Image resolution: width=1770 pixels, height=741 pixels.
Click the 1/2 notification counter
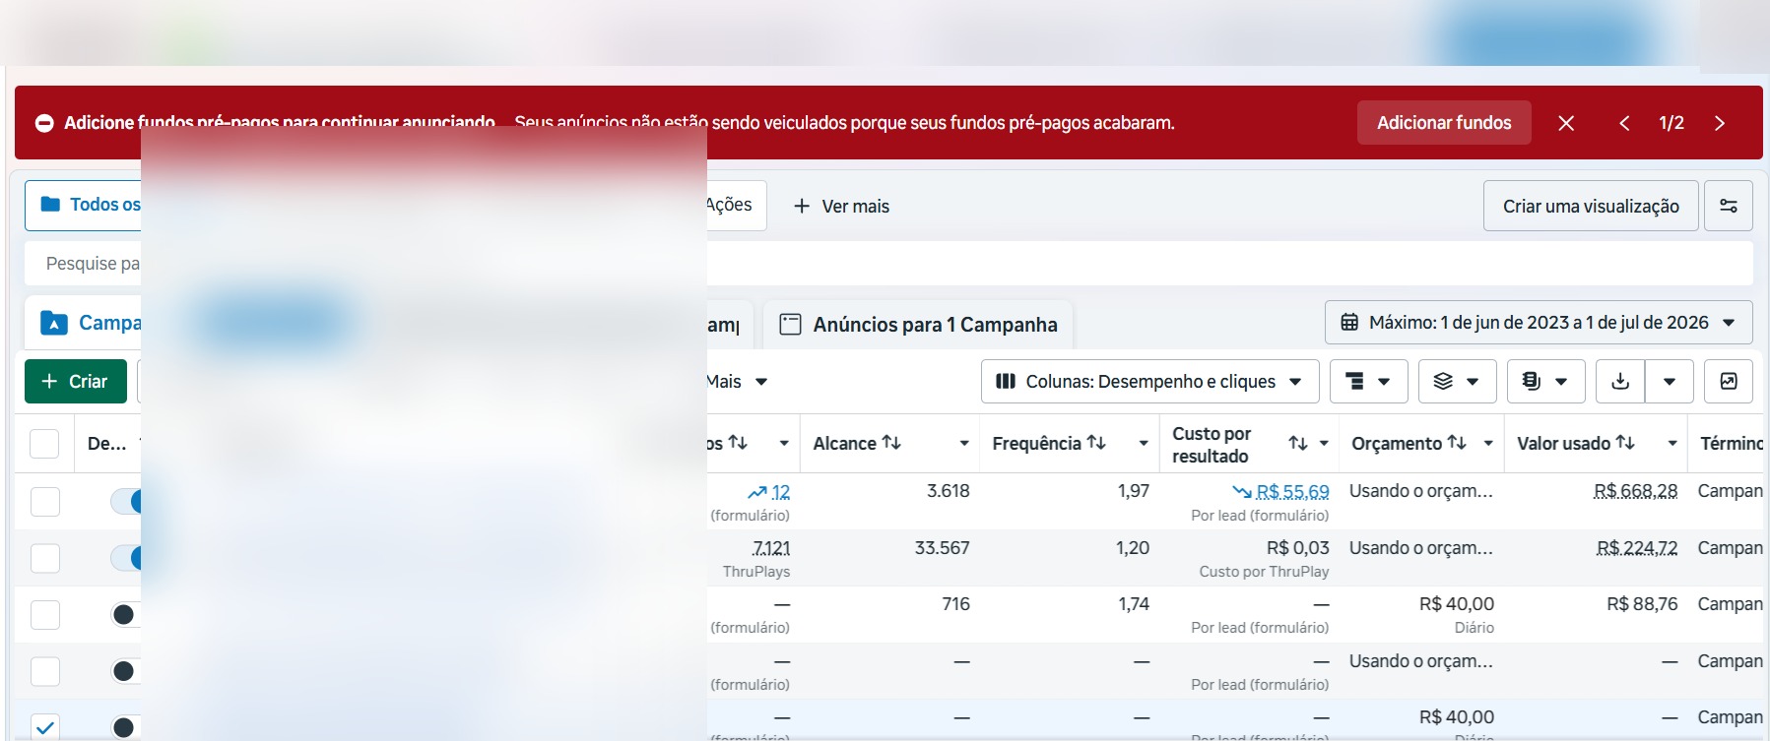[x=1672, y=123]
